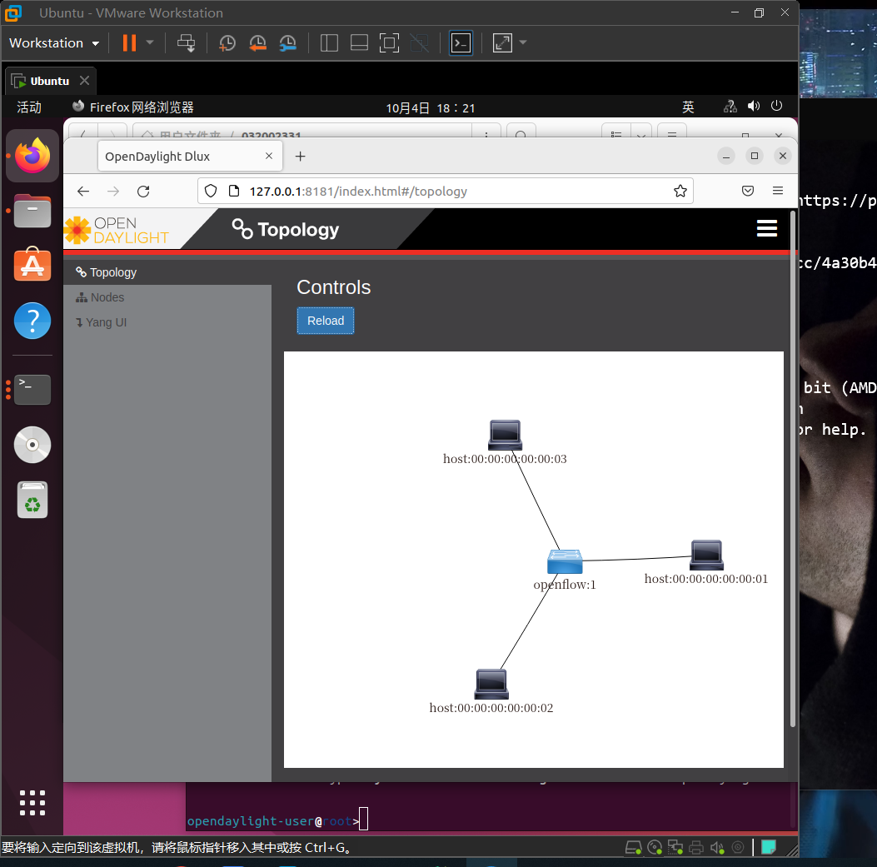This screenshot has width=877, height=867.
Task: Open the disc drive in dock
Action: (x=32, y=445)
